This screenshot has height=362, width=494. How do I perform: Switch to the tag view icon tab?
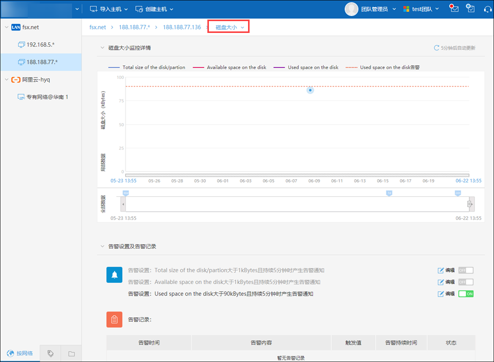[x=50, y=353]
